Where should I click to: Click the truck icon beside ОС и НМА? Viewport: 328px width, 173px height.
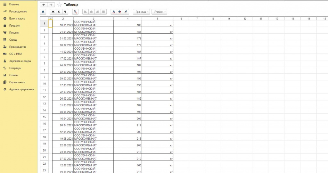click(x=5, y=54)
